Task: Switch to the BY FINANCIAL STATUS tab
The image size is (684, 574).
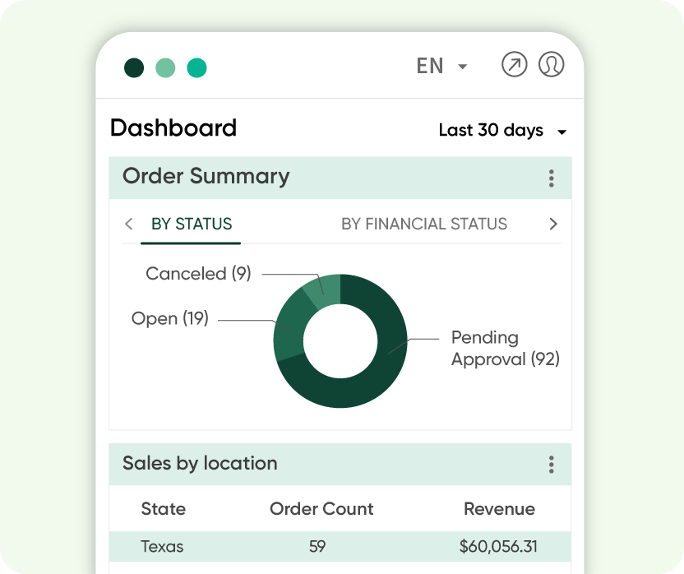Action: pyautogui.click(x=423, y=224)
